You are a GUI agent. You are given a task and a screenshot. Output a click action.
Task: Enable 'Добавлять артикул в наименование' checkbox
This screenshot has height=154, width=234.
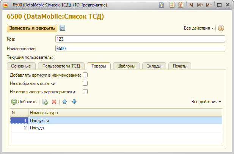click(x=85, y=75)
